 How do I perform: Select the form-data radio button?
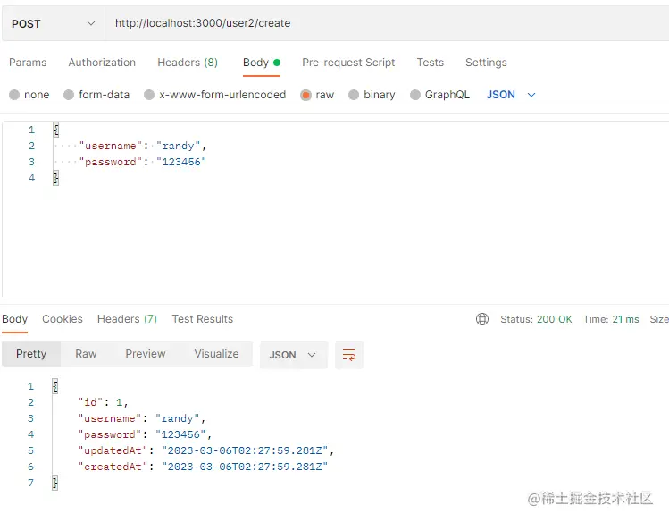click(69, 95)
